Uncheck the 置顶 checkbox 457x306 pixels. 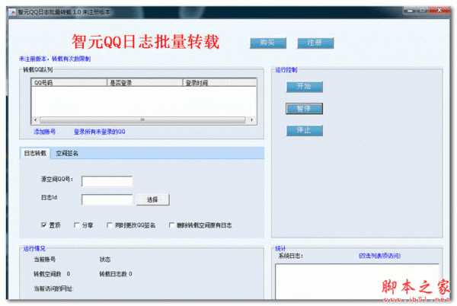click(43, 225)
